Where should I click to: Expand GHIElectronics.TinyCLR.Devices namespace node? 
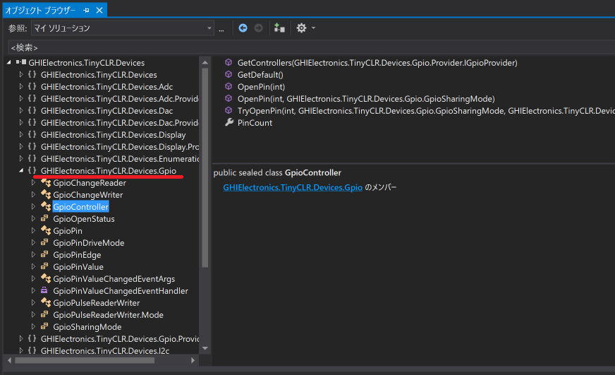pos(21,75)
